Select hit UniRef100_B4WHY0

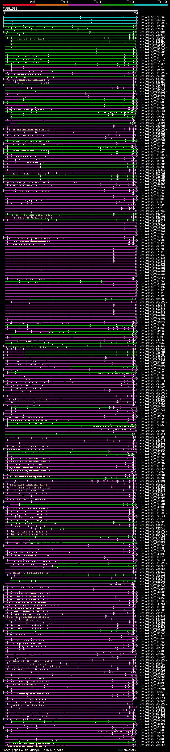click(x=152, y=214)
